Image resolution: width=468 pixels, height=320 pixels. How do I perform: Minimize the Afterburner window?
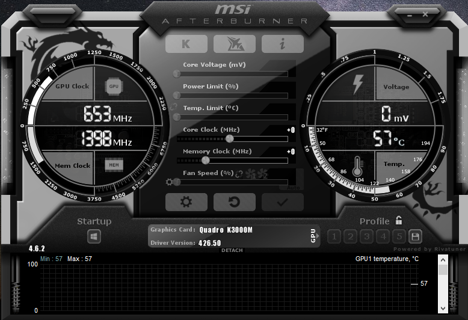410,15
